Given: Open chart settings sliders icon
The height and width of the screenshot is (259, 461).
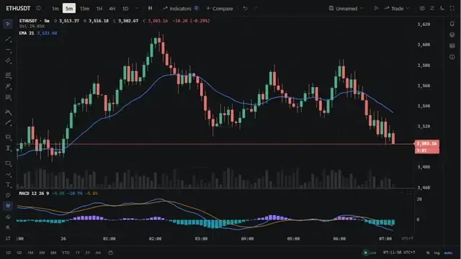Looking at the screenshot, I should point(432,8).
